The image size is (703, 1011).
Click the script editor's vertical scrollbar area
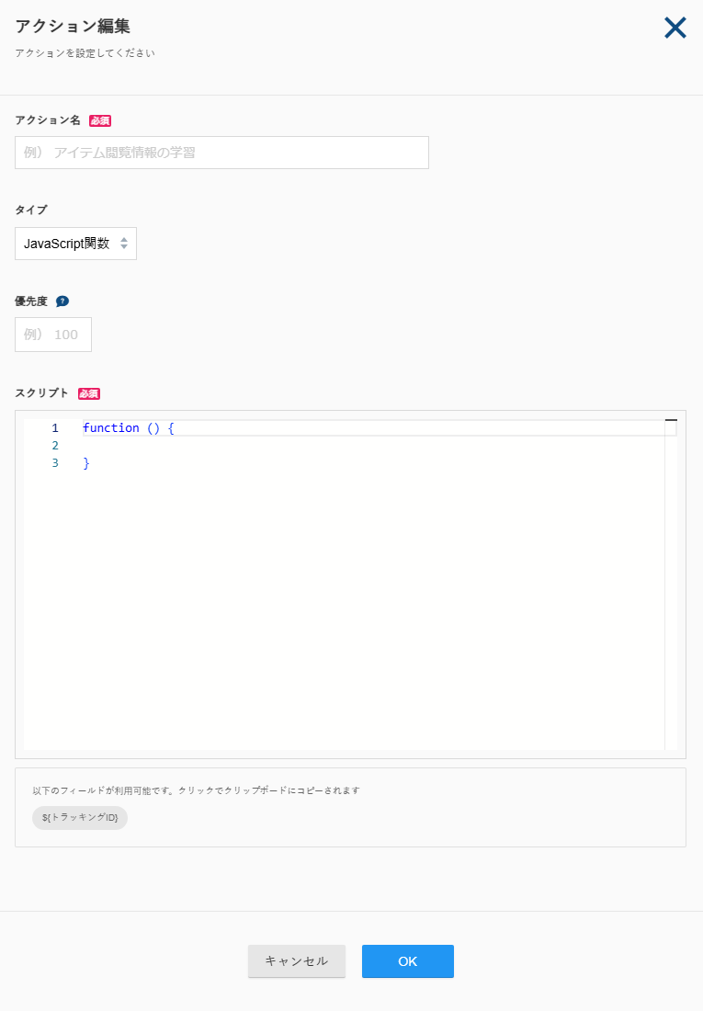point(671,585)
